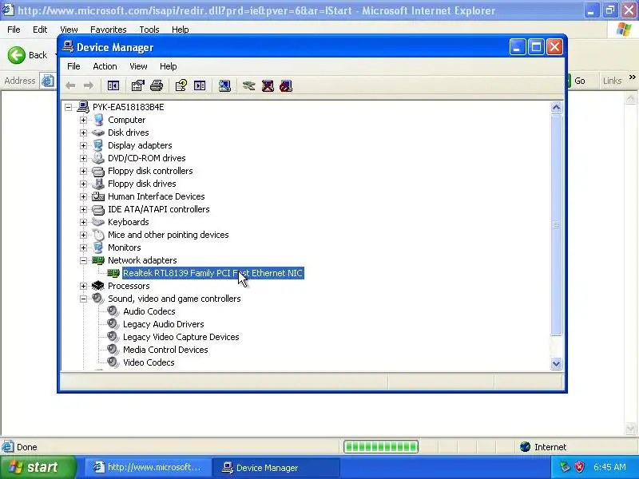Expand the Floppy disk controllers node

(84, 171)
